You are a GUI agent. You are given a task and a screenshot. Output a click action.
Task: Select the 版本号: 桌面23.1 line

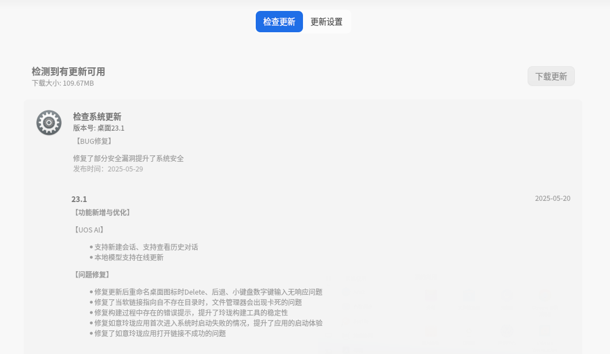pos(99,128)
